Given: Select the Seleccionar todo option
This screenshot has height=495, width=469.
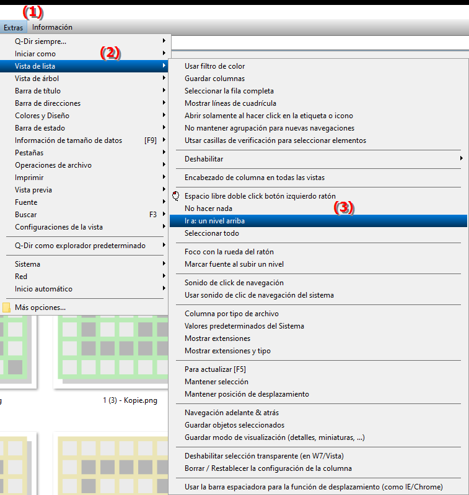Looking at the screenshot, I should [318, 233].
